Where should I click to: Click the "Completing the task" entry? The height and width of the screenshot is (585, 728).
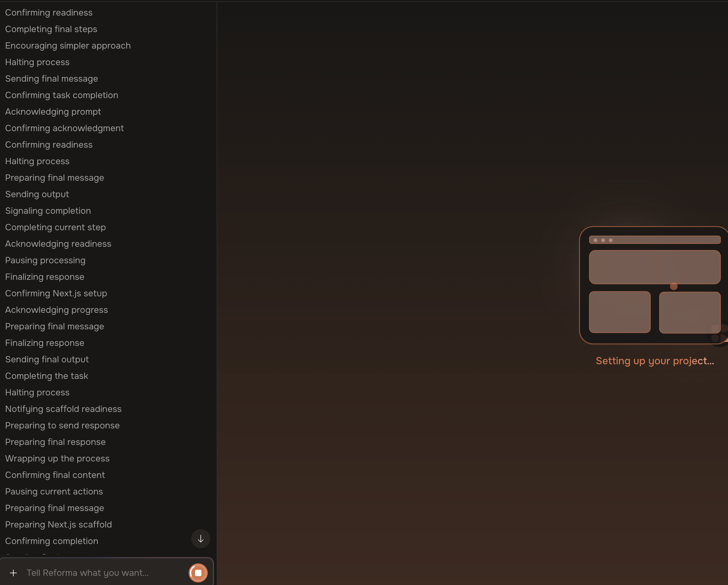point(47,376)
